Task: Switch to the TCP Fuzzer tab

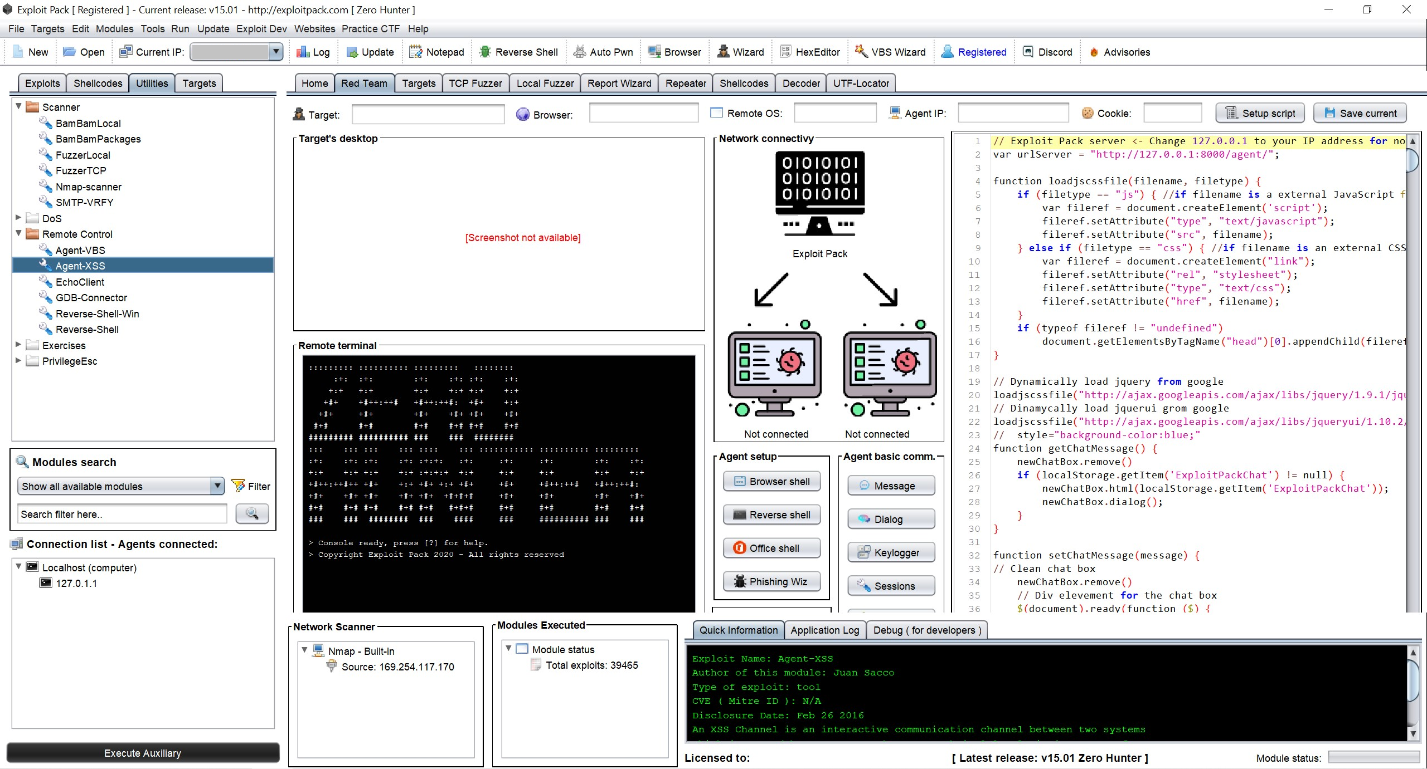Action: tap(475, 83)
